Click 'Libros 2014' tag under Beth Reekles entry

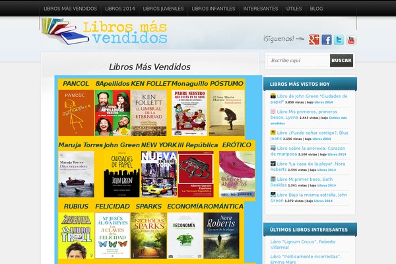pyautogui.click(x=327, y=185)
